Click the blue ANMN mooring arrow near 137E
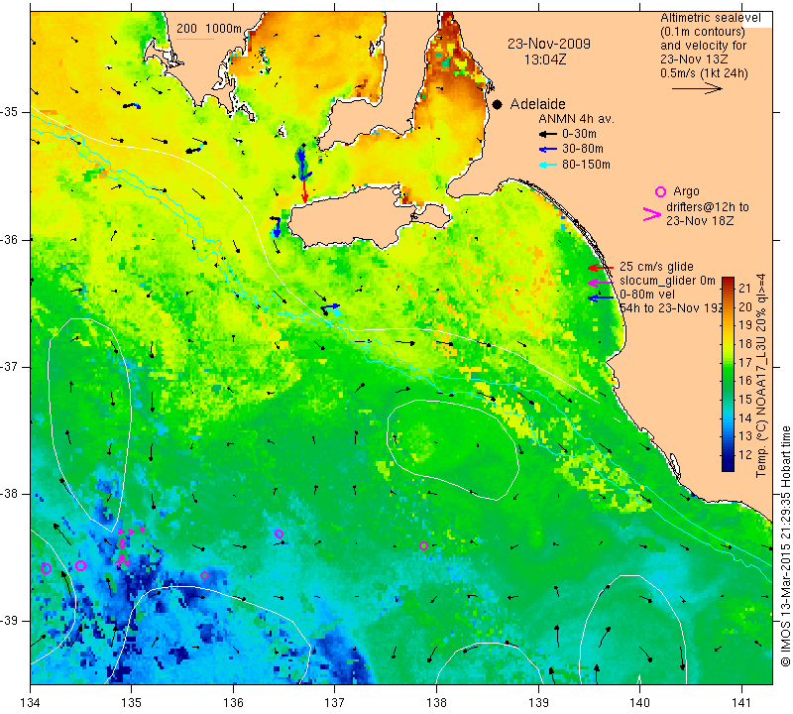Image resolution: width=793 pixels, height=714 pixels. 331,306
